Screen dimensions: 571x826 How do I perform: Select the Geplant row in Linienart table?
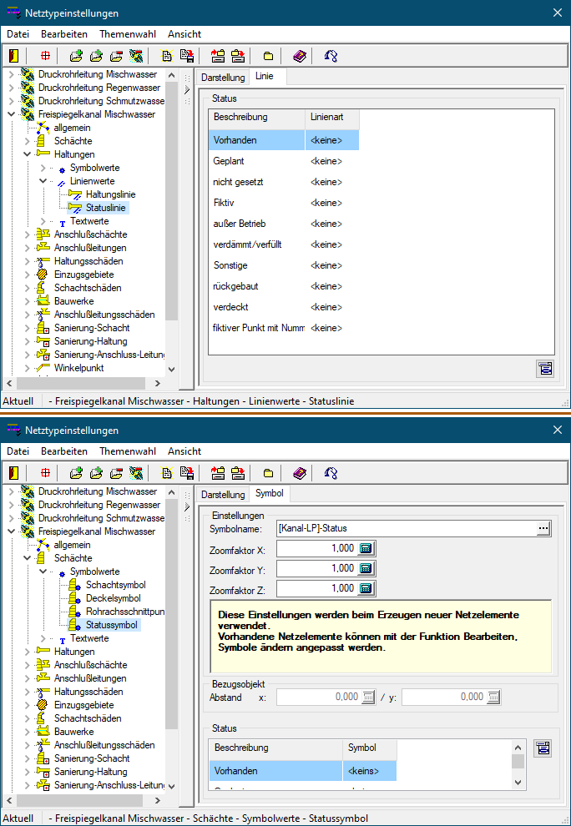(255, 161)
